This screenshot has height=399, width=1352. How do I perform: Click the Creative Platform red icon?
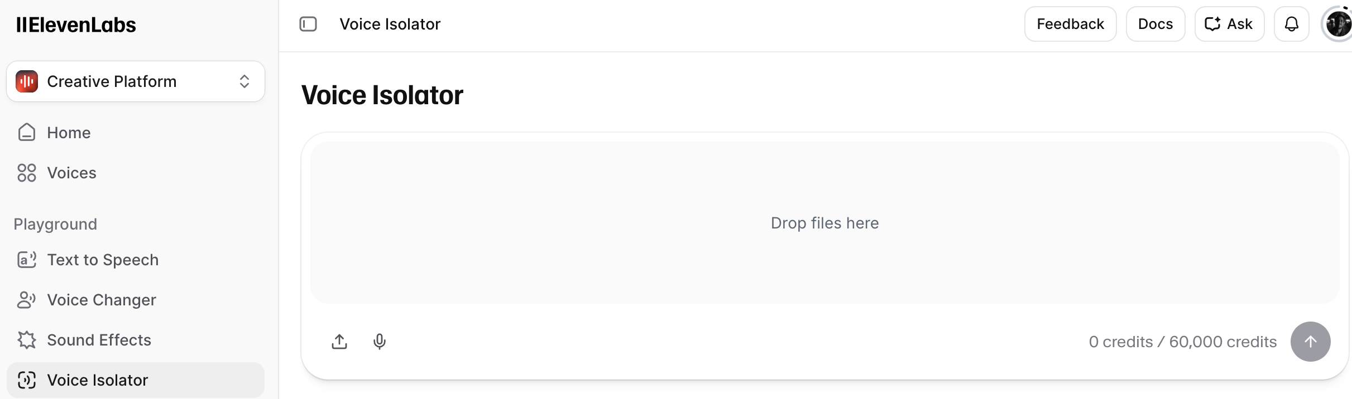(x=27, y=81)
